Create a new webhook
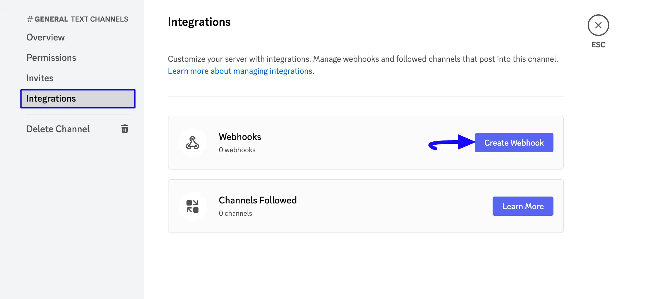 point(514,143)
